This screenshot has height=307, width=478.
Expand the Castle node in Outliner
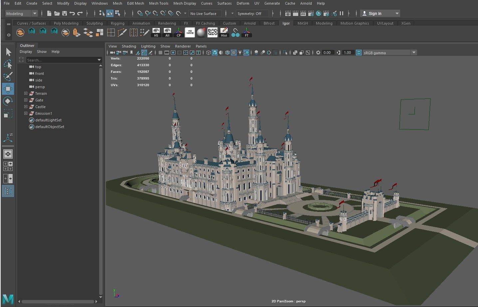tap(26, 107)
